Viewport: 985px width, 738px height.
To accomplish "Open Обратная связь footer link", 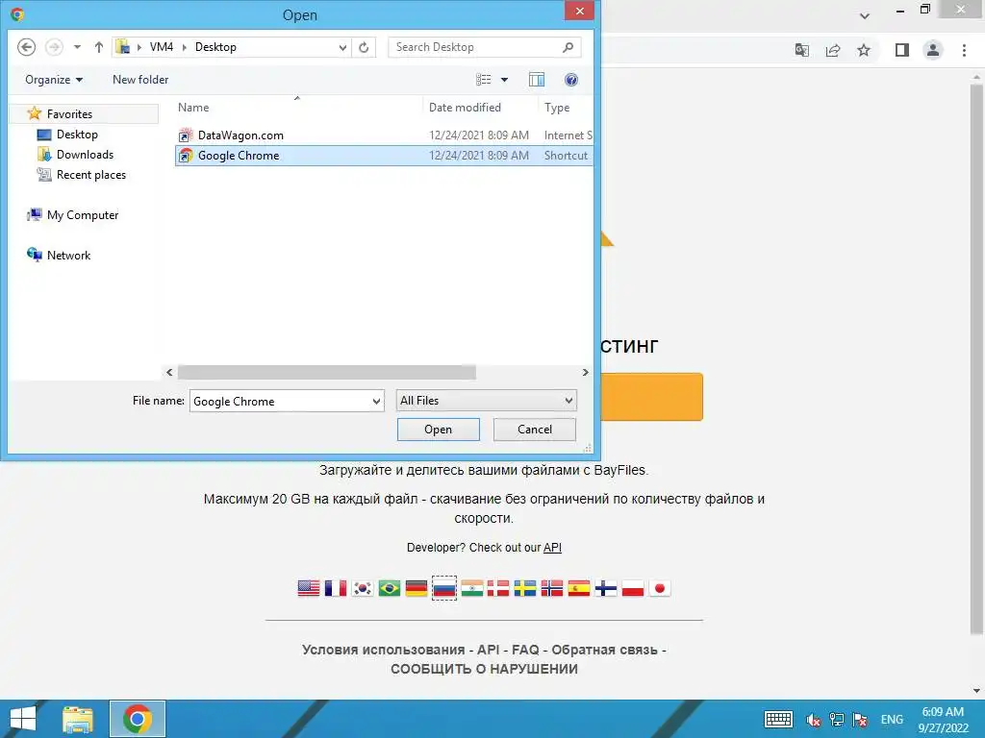I will pyautogui.click(x=604, y=650).
